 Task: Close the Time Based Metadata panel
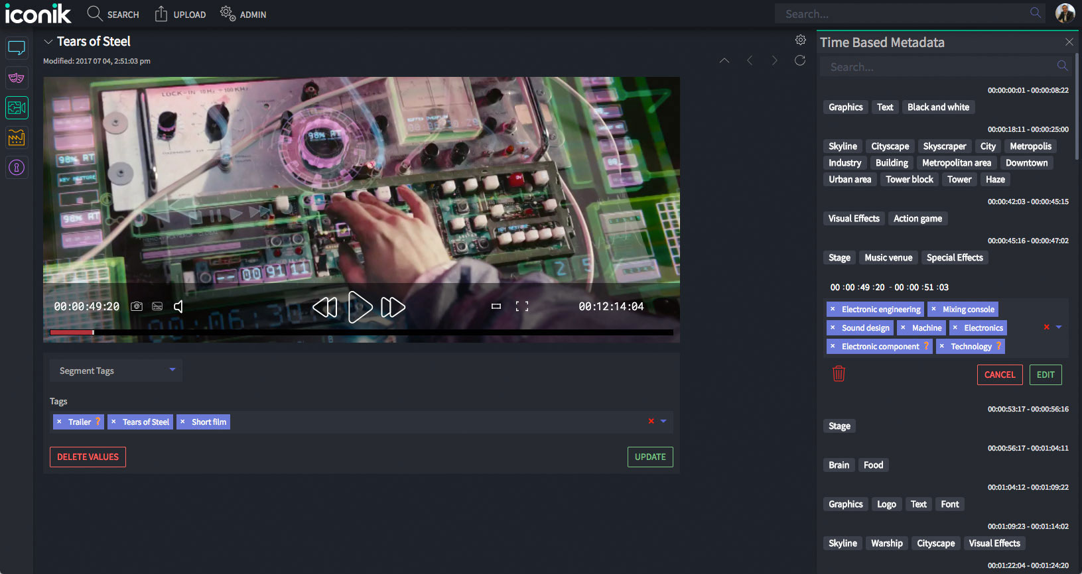1069,42
